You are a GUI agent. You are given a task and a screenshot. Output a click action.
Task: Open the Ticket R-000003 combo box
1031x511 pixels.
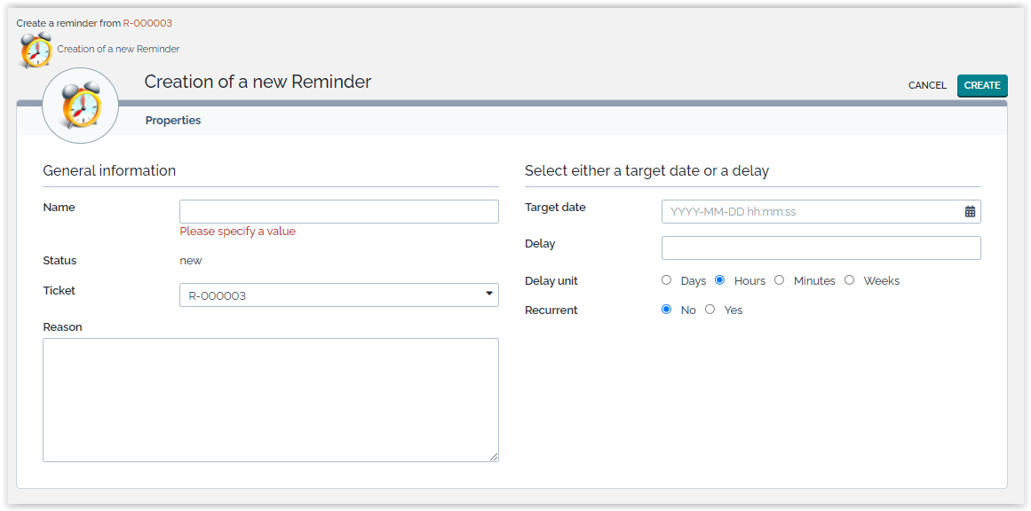(329, 295)
